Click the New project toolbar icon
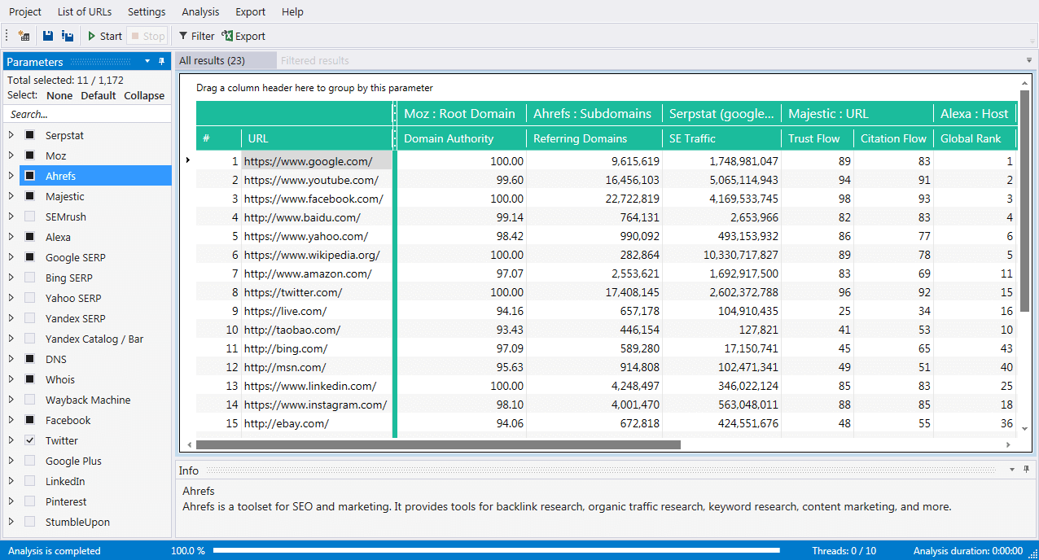 click(x=24, y=36)
